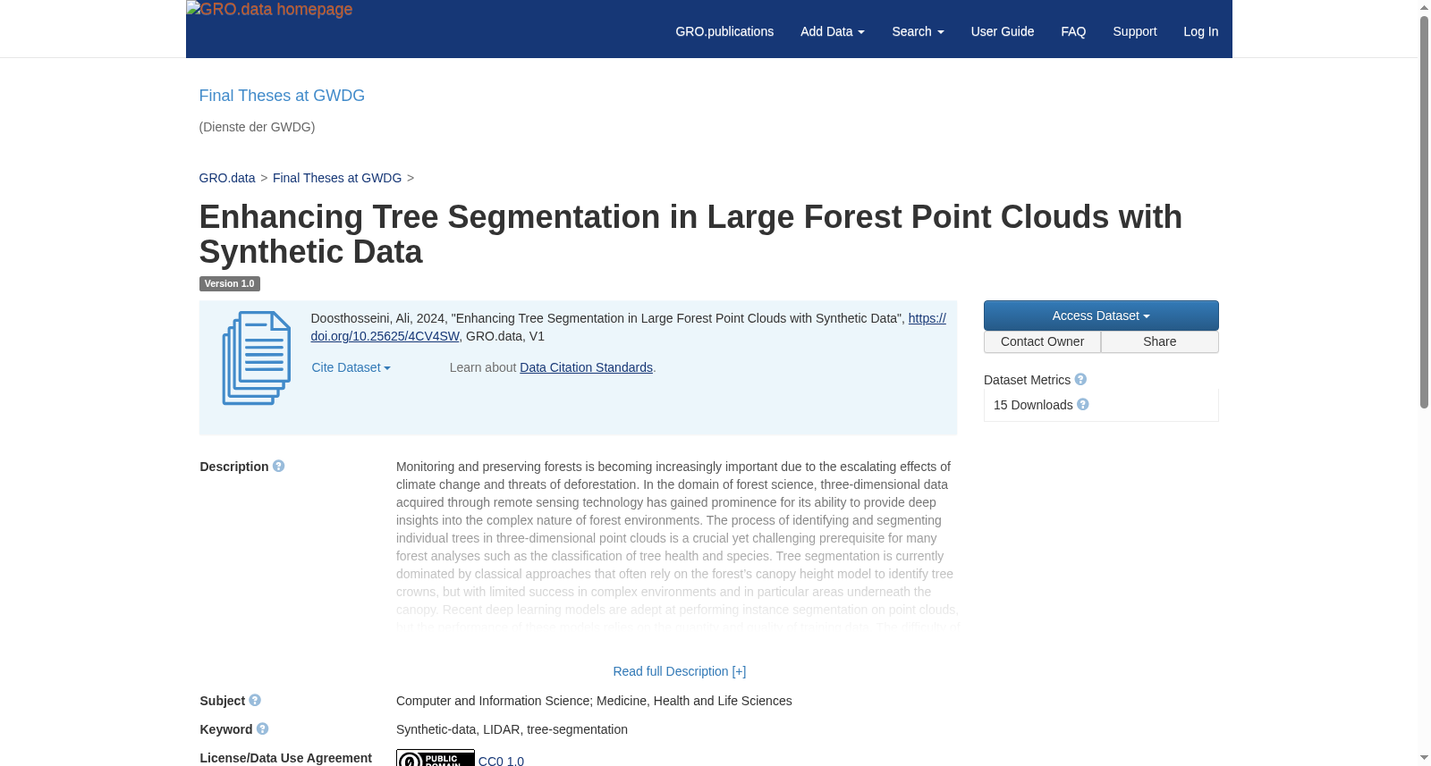The width and height of the screenshot is (1431, 766).
Task: Open GRO.publications in the navbar
Action: (x=724, y=31)
